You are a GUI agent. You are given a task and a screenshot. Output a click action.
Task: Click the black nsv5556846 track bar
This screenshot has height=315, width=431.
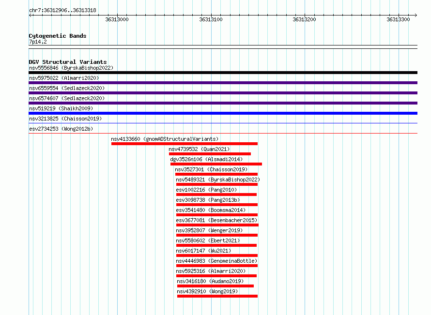click(x=223, y=73)
